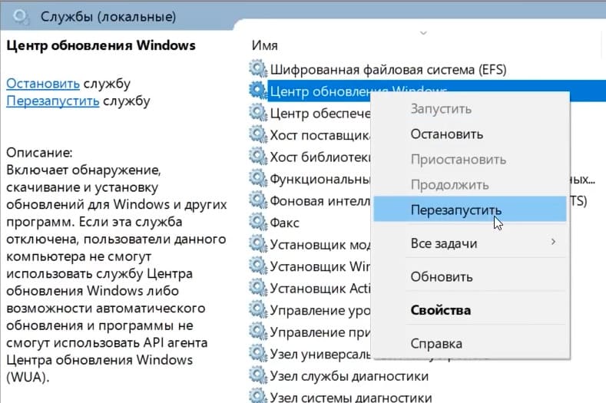Viewport: 606px width, 403px height.
Task: Click gear icon beside Центр обеспече... service
Action: pyautogui.click(x=258, y=113)
